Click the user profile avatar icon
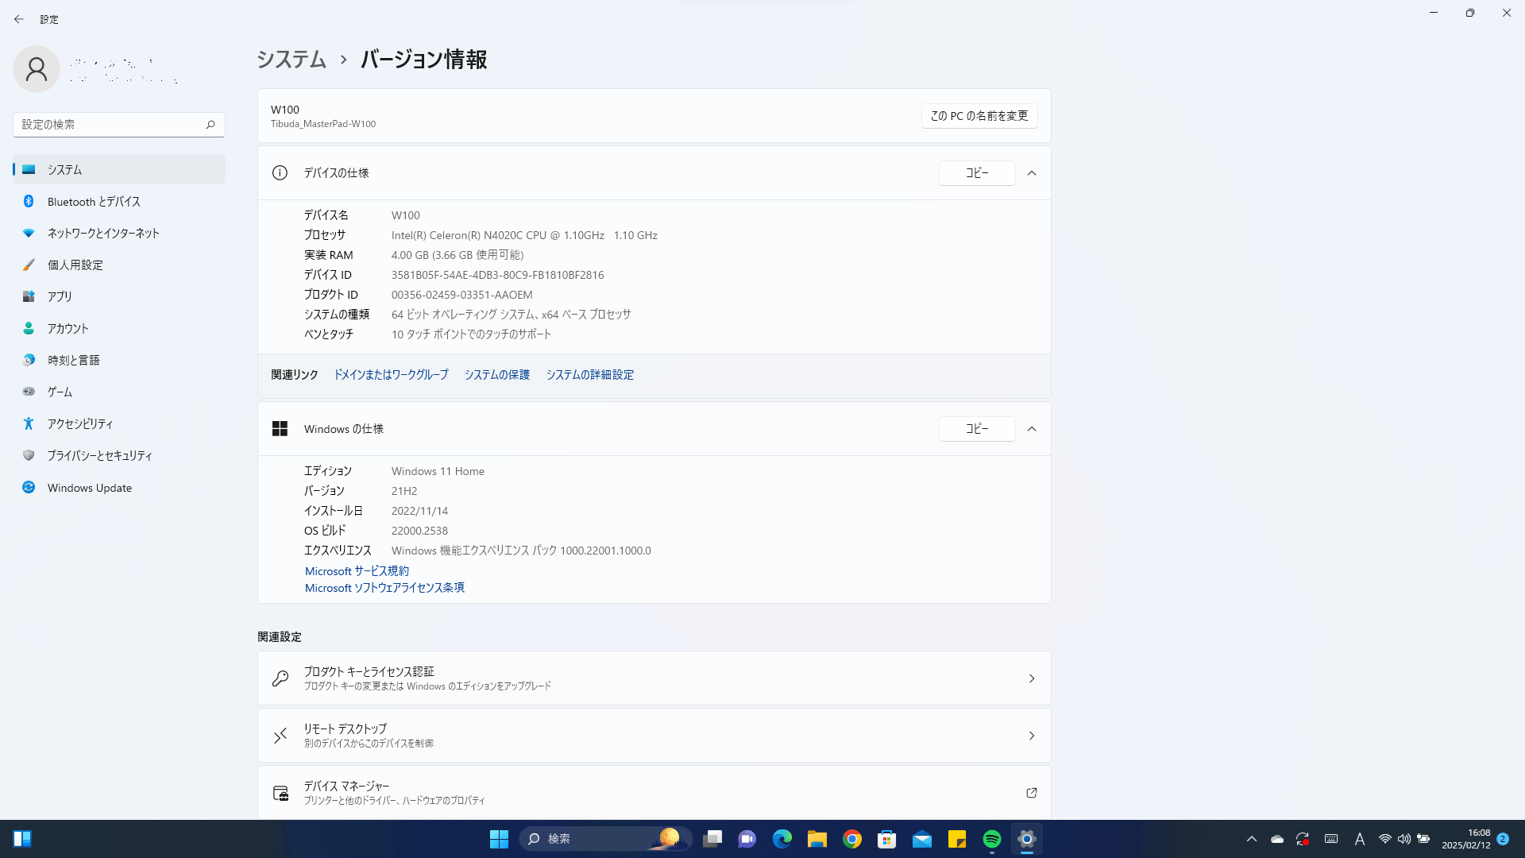 37,70
